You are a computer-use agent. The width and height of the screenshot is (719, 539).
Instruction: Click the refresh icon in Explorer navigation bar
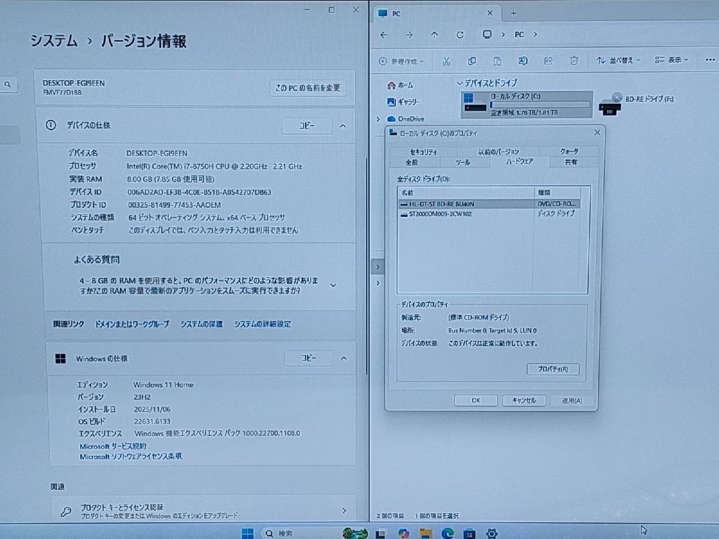(460, 35)
